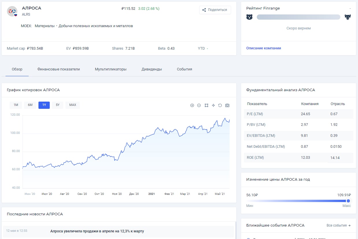Download chart image with camera icon
Image resolution: width=358 pixels, height=239 pixels.
[x=227, y=105]
